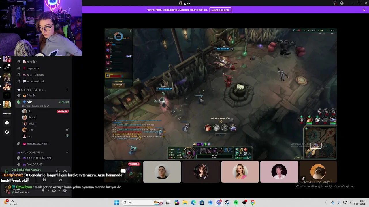
Task: Open the Windows Start menu
Action: pos(116,202)
